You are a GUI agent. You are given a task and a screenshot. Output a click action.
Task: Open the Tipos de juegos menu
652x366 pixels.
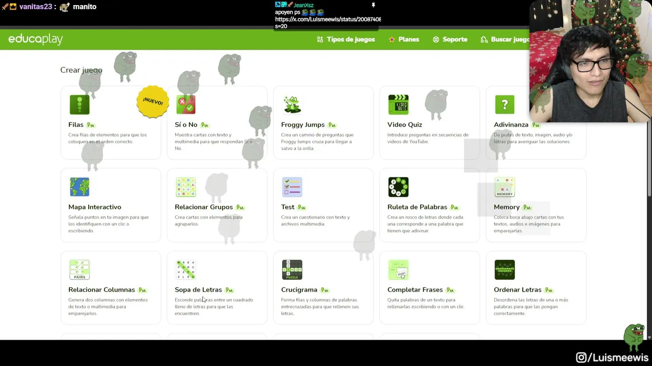[x=346, y=39]
